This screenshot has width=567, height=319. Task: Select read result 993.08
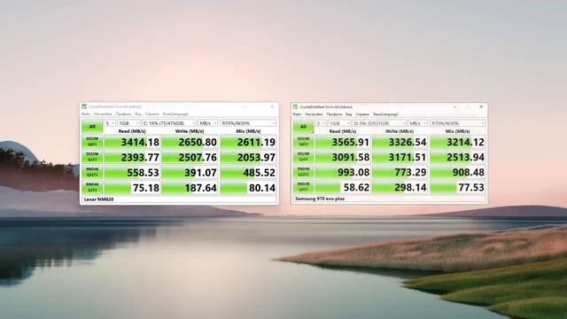click(343, 172)
